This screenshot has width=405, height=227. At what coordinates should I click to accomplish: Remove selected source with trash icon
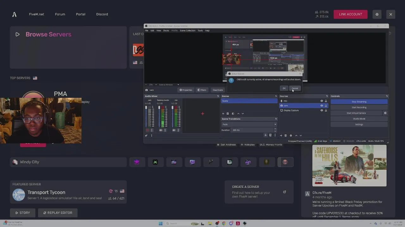285,136
